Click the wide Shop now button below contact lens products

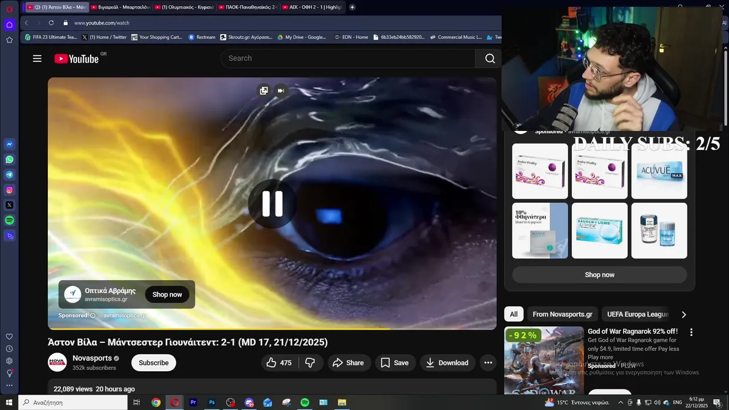pyautogui.click(x=600, y=274)
